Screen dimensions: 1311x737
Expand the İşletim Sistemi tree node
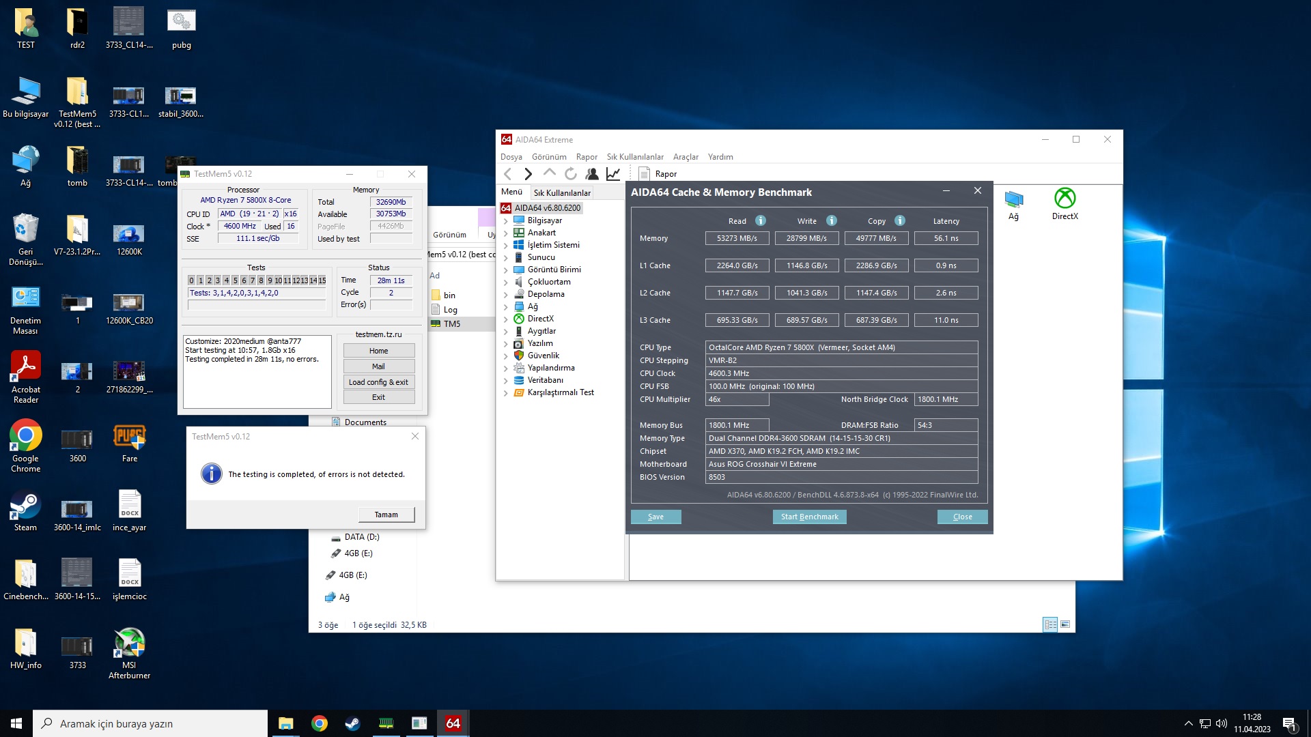(505, 246)
